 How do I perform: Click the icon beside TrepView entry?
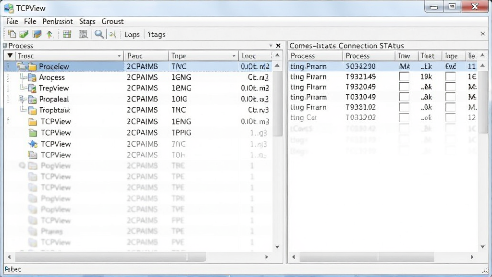32,88
